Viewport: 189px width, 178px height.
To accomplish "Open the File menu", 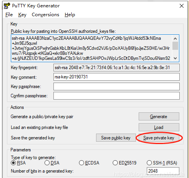I will tap(9, 15).
